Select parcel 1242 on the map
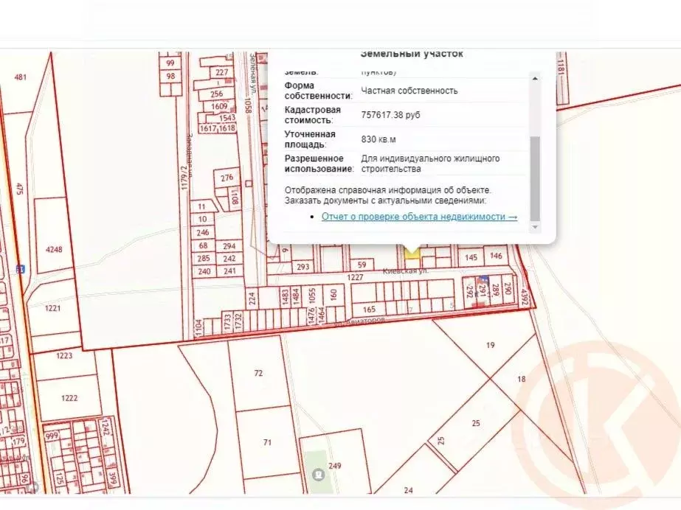681x510 pixels. (106, 428)
